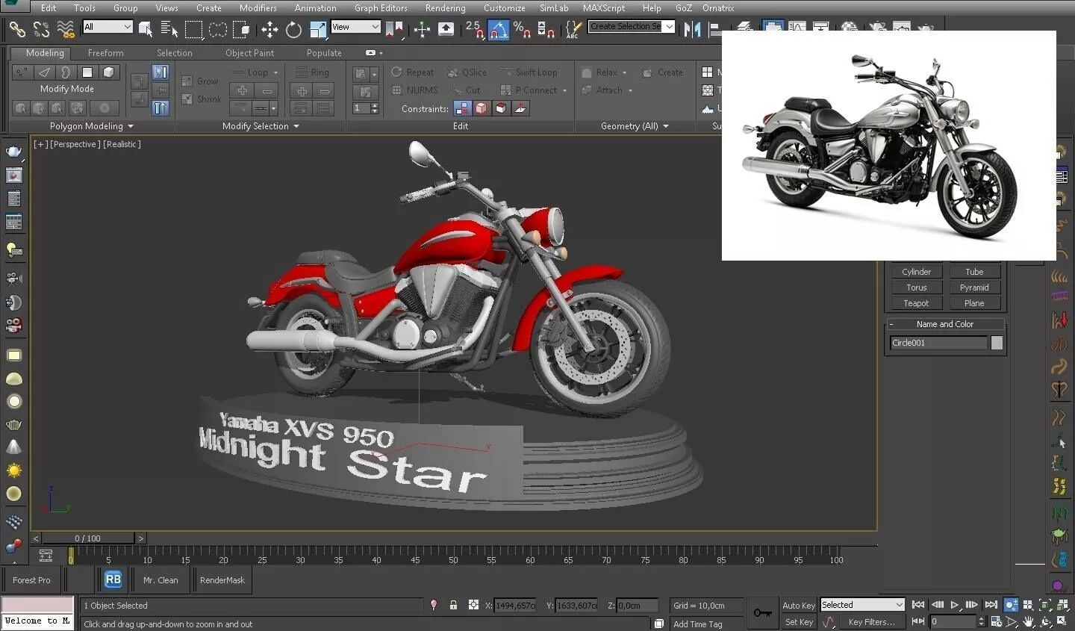Screen dimensions: 1075x631
Task: Click the Shrink button
Action: point(202,99)
